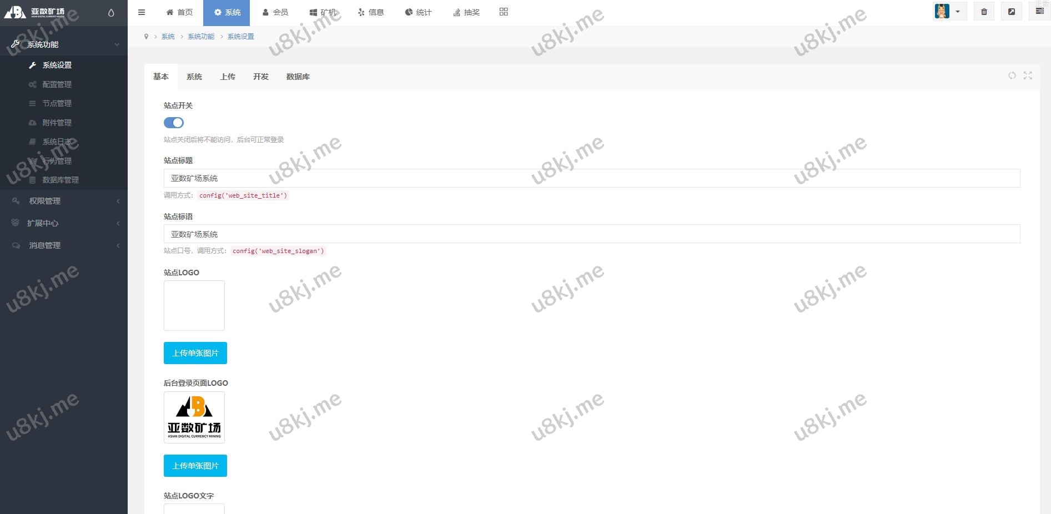This screenshot has height=514, width=1051.
Task: Switch to the 上传 tab
Action: pos(228,77)
